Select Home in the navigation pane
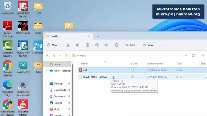 pyautogui.click(x=57, y=64)
